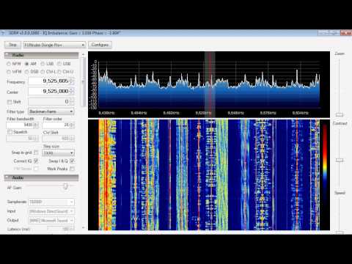This screenshot has height=264, width=352.
Task: Toggle the Snap to grid checkbox
Action: pos(36,153)
